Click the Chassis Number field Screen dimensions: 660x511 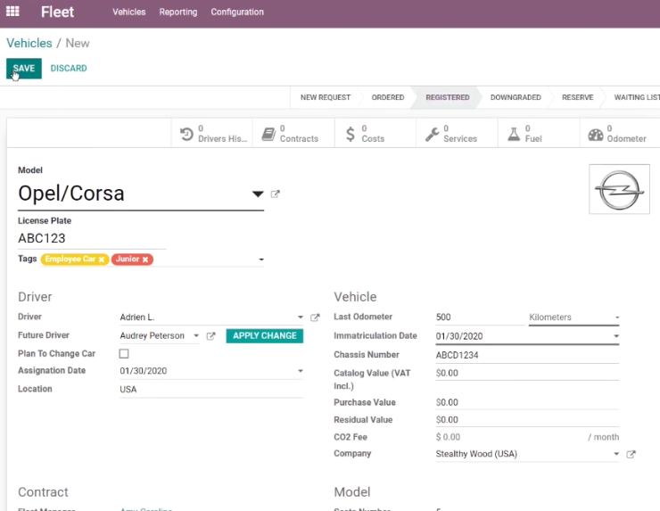527,355
